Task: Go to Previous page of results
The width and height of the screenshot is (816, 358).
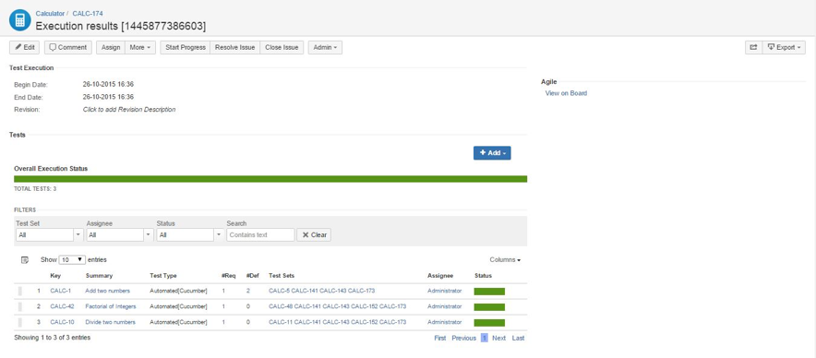Action: pyautogui.click(x=463, y=339)
